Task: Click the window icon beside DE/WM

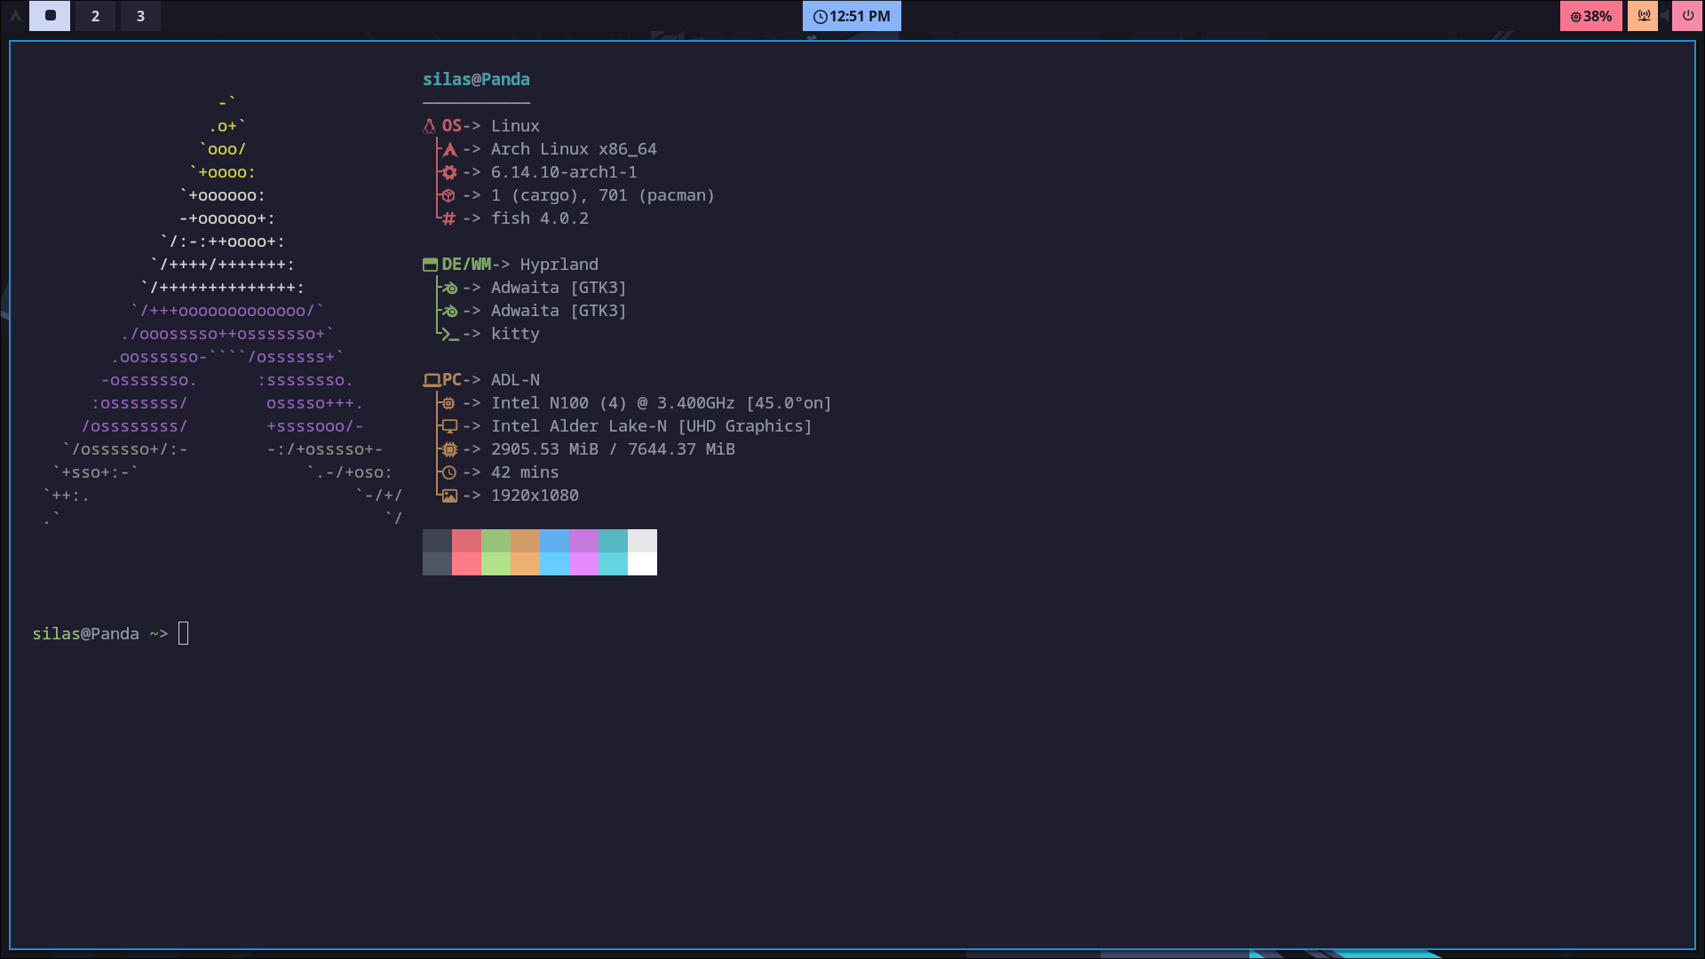Action: click(430, 265)
